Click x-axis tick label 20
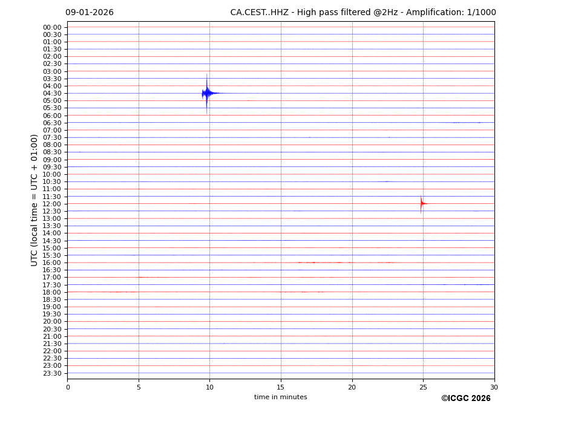The image size is (561, 421). click(x=352, y=387)
